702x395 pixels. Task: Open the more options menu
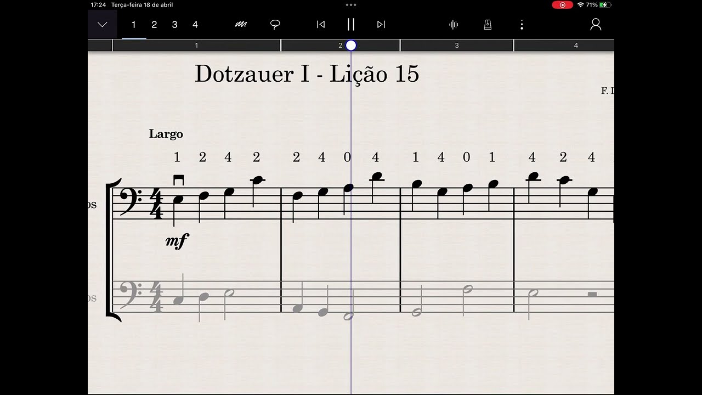[x=522, y=25]
